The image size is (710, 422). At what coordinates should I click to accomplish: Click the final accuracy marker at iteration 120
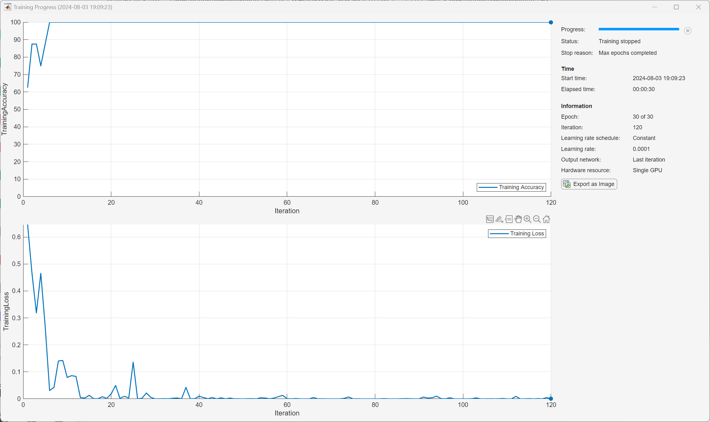(551, 22)
